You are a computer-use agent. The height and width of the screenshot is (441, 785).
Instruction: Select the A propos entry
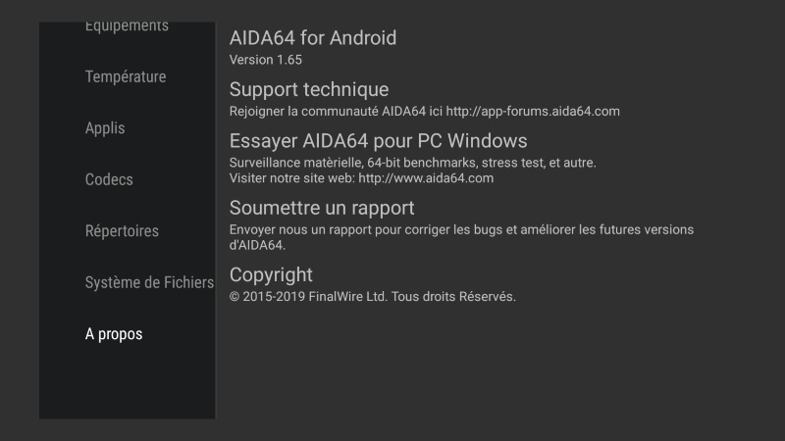[x=114, y=334]
